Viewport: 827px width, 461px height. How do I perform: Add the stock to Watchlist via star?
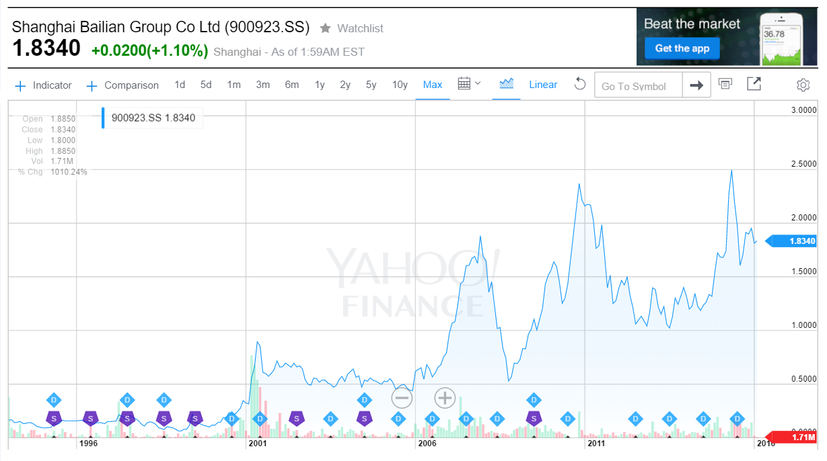click(326, 28)
